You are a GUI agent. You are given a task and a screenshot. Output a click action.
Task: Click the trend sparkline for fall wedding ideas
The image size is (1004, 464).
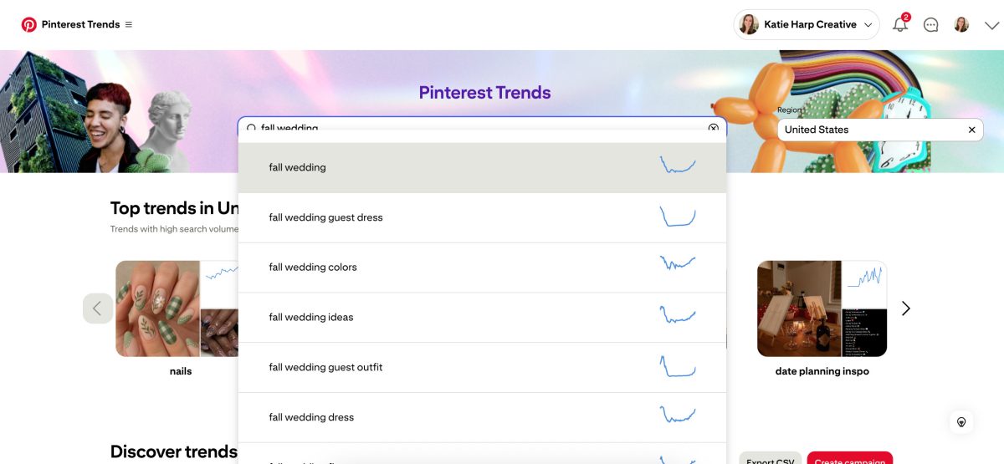tap(678, 315)
